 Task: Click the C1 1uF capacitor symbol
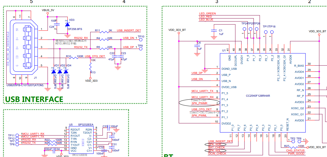pos(214,31)
